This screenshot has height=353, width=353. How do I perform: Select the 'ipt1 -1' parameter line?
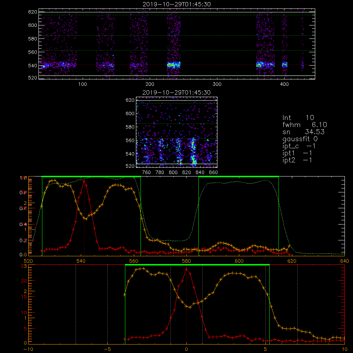coord(297,153)
